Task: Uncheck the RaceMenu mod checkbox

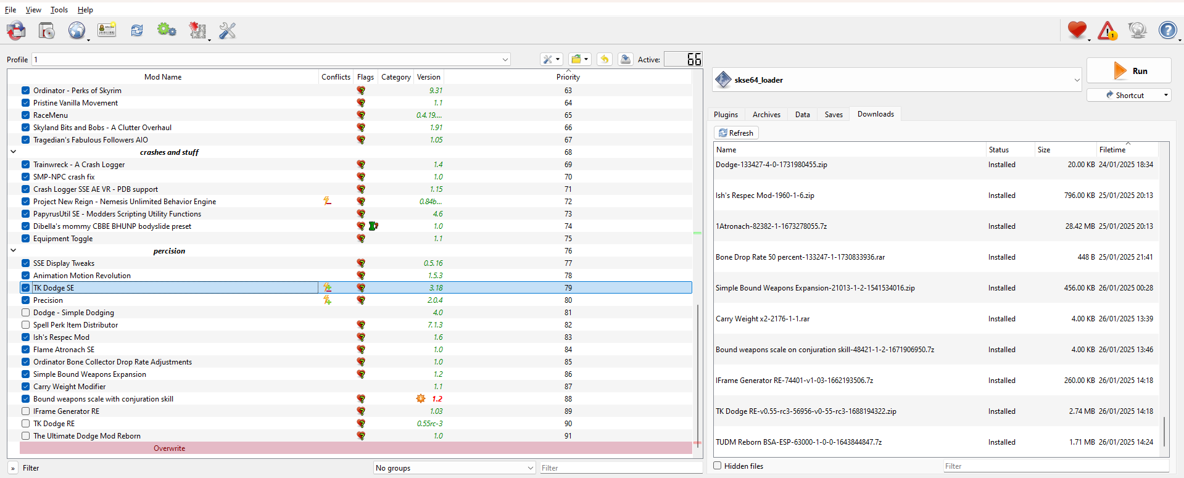Action: click(25, 115)
